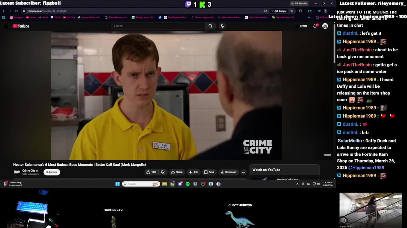
Task: Open the Instagram bookmark
Action: [17, 17]
